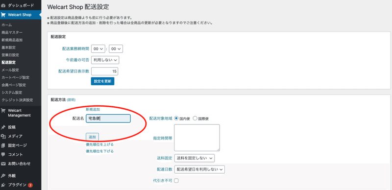The width and height of the screenshot is (392, 190).
Task: Click the プラグイン plug icon
Action: 3,185
